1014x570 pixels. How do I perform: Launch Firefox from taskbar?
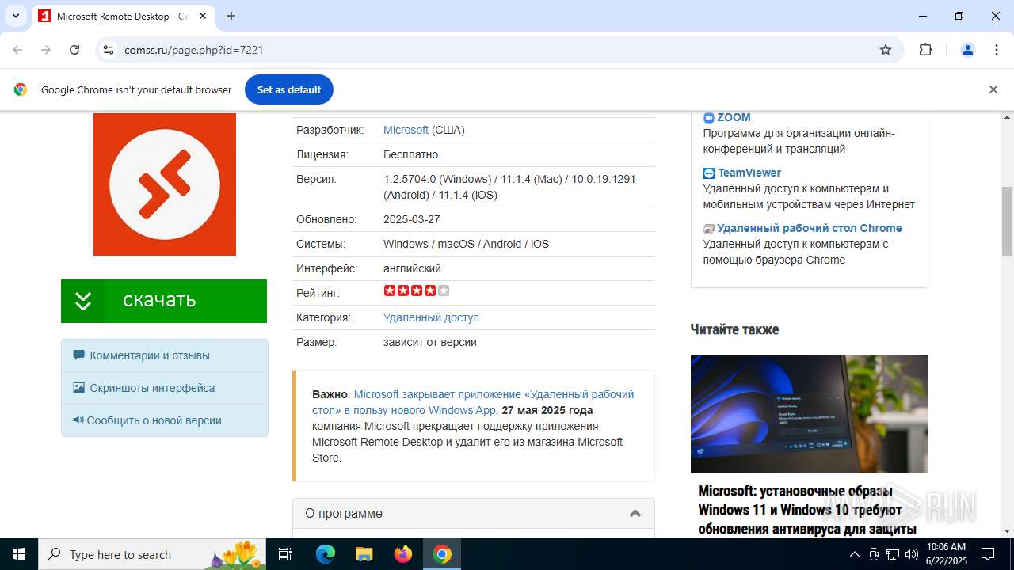(403, 554)
